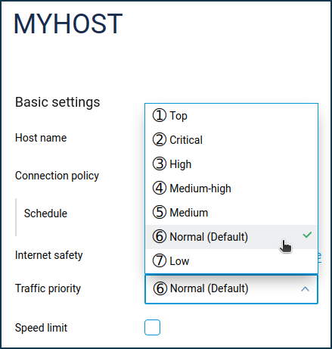Select the Top priority option
Screen dimensions: 332x349
click(x=231, y=116)
